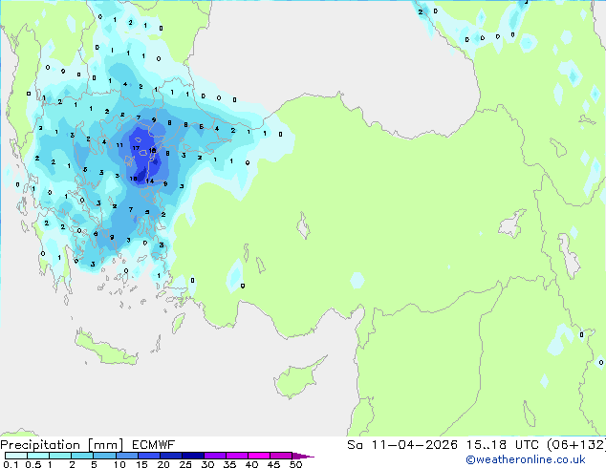Click the '15' legend label
606x468 pixels.
coord(141,464)
